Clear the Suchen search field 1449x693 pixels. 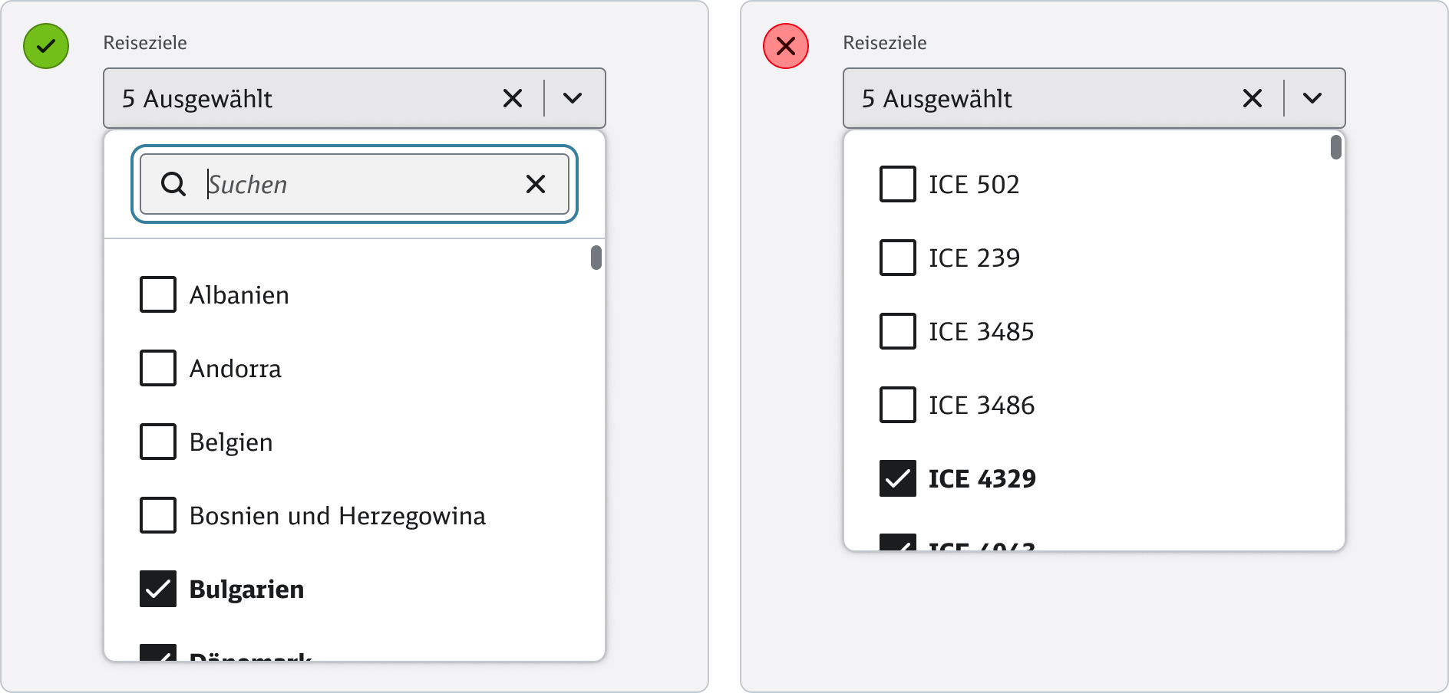(535, 184)
